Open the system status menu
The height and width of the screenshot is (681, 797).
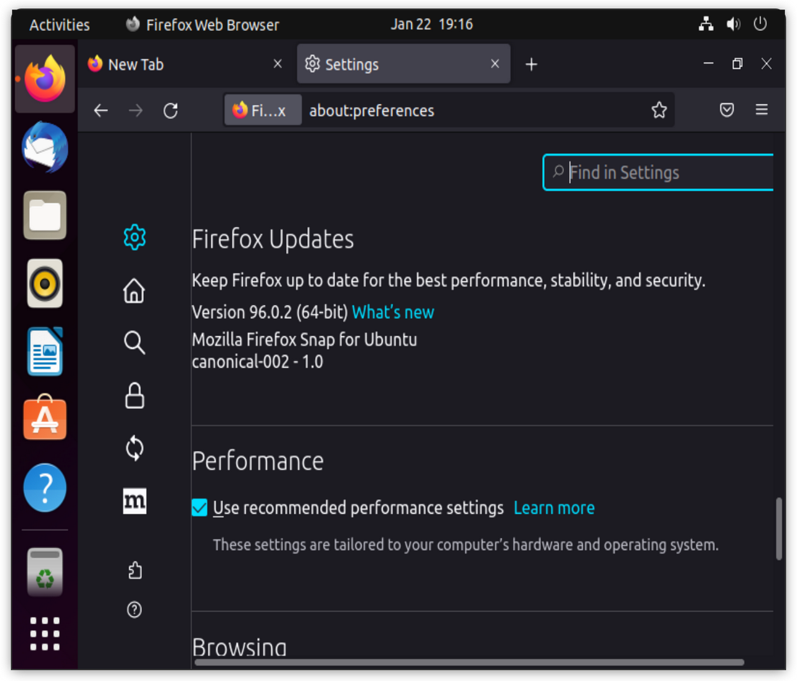733,24
